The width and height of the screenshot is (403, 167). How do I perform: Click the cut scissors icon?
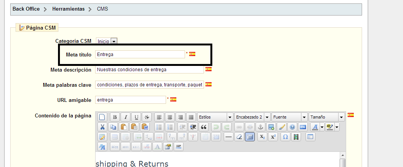coord(102,127)
